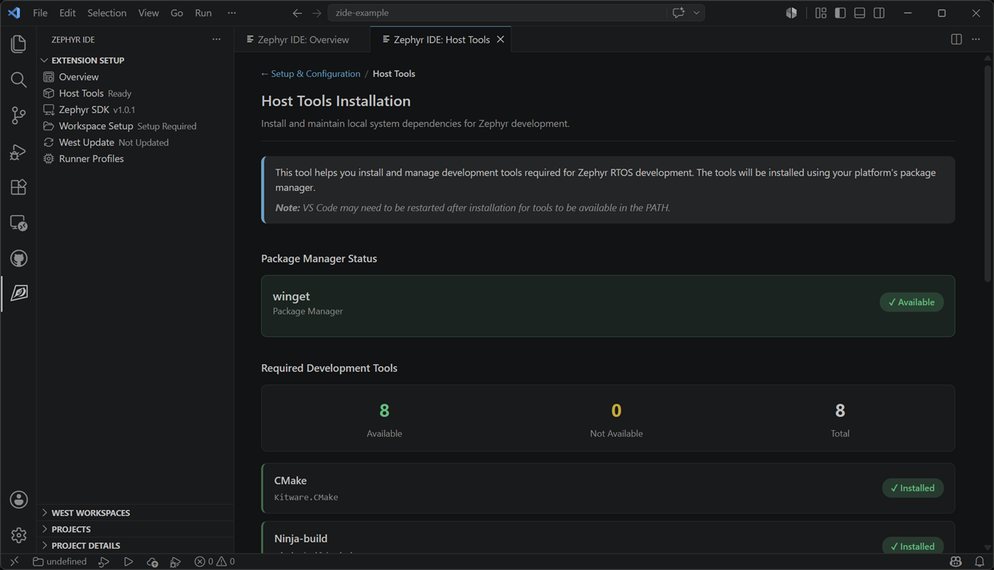Image resolution: width=994 pixels, height=570 pixels.
Task: Click the Kitware.CMake package id text
Action: point(306,497)
